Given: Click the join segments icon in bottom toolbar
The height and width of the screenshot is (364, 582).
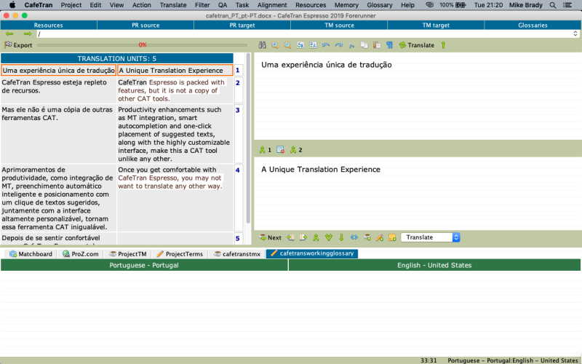Looking at the screenshot, I should [316, 237].
